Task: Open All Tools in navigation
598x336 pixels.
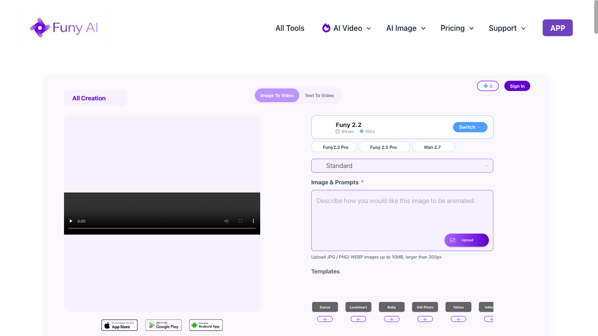Action: 290,28
